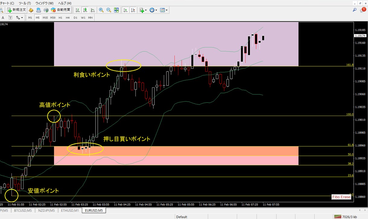Switch timeframe to H1
368x219 pixels.
[x=60, y=18]
